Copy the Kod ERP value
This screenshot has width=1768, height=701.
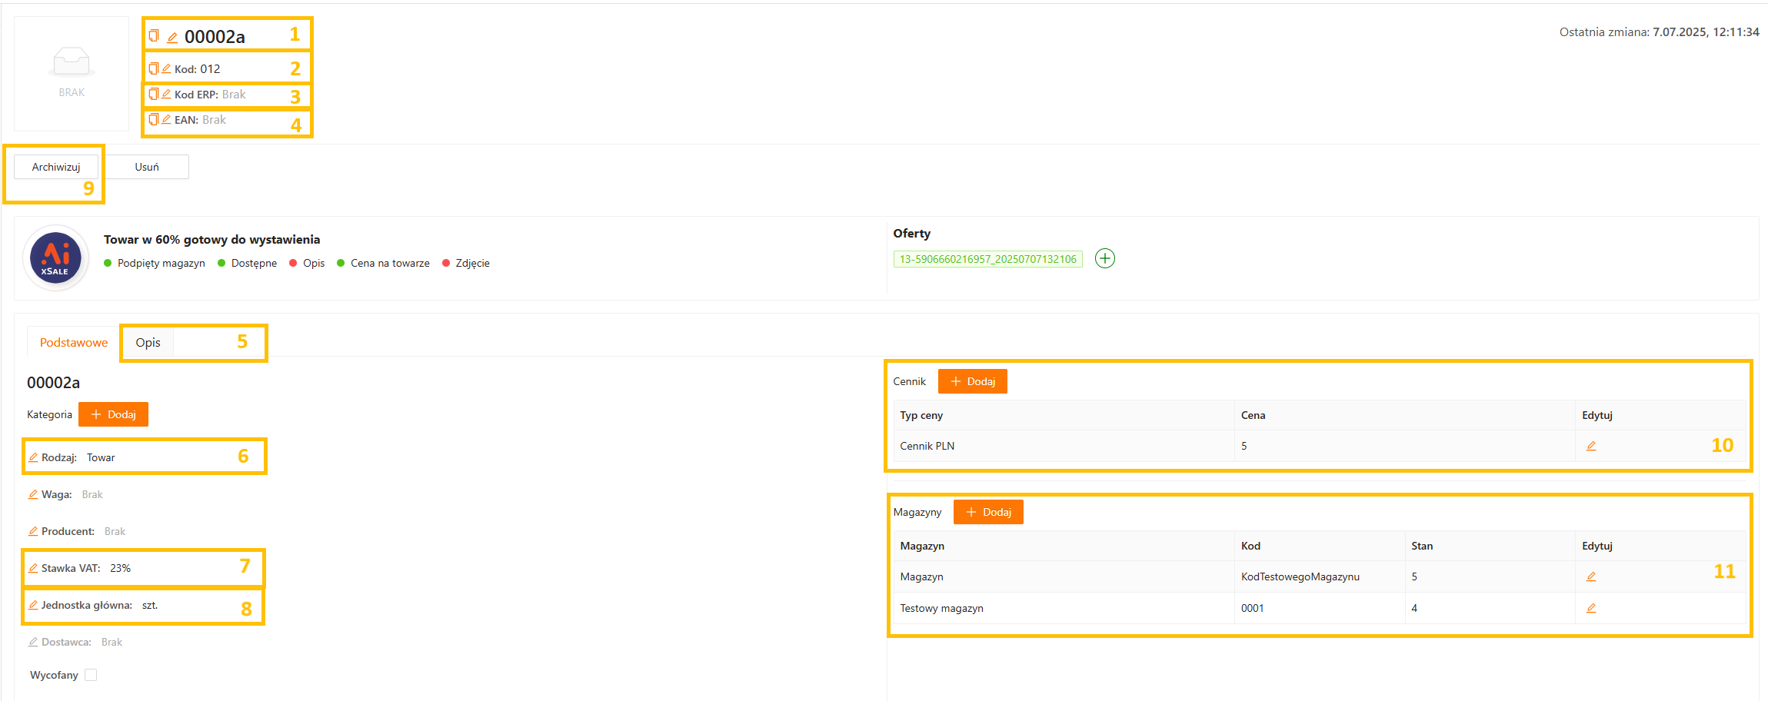click(154, 95)
